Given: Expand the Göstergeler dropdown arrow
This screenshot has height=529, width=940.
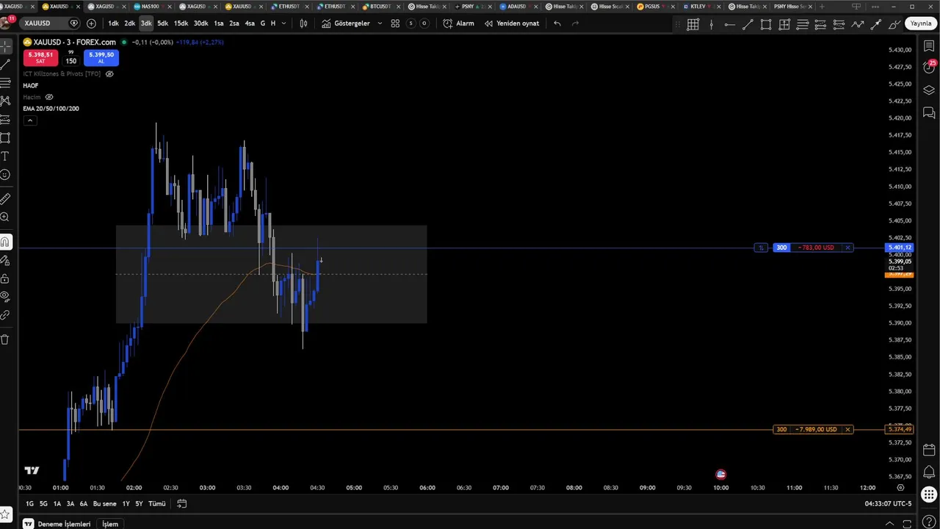Looking at the screenshot, I should [380, 24].
